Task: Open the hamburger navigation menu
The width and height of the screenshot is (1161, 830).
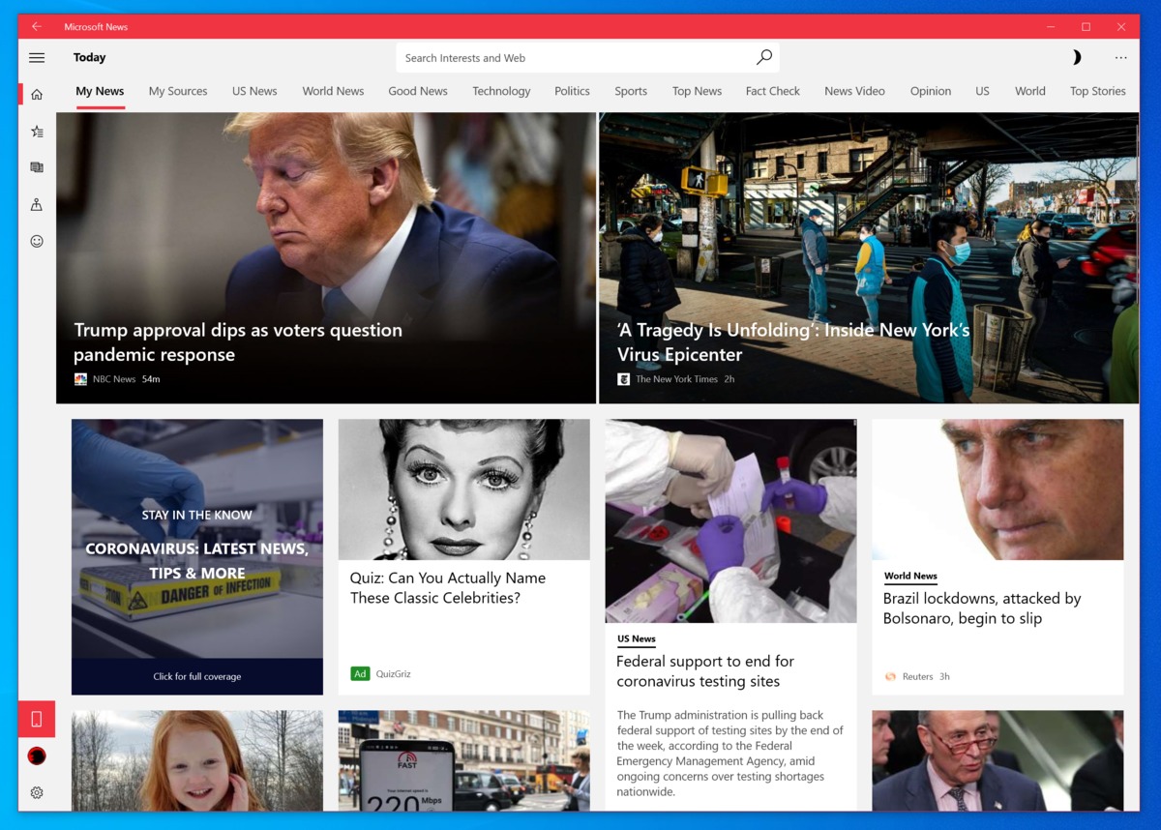Action: pos(37,58)
